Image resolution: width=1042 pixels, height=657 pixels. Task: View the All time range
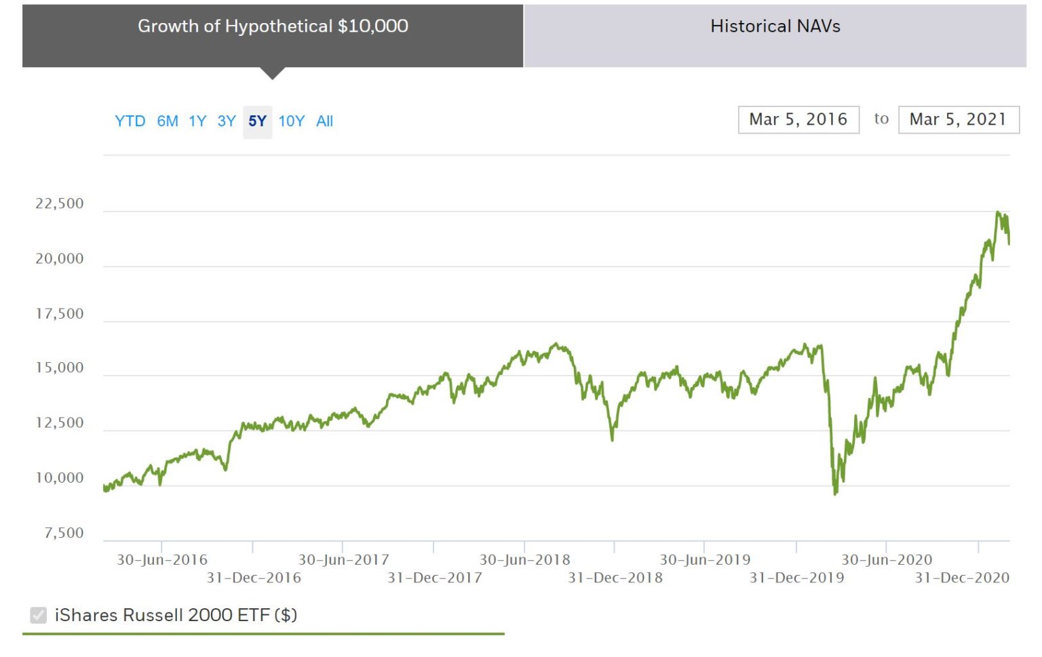click(324, 121)
